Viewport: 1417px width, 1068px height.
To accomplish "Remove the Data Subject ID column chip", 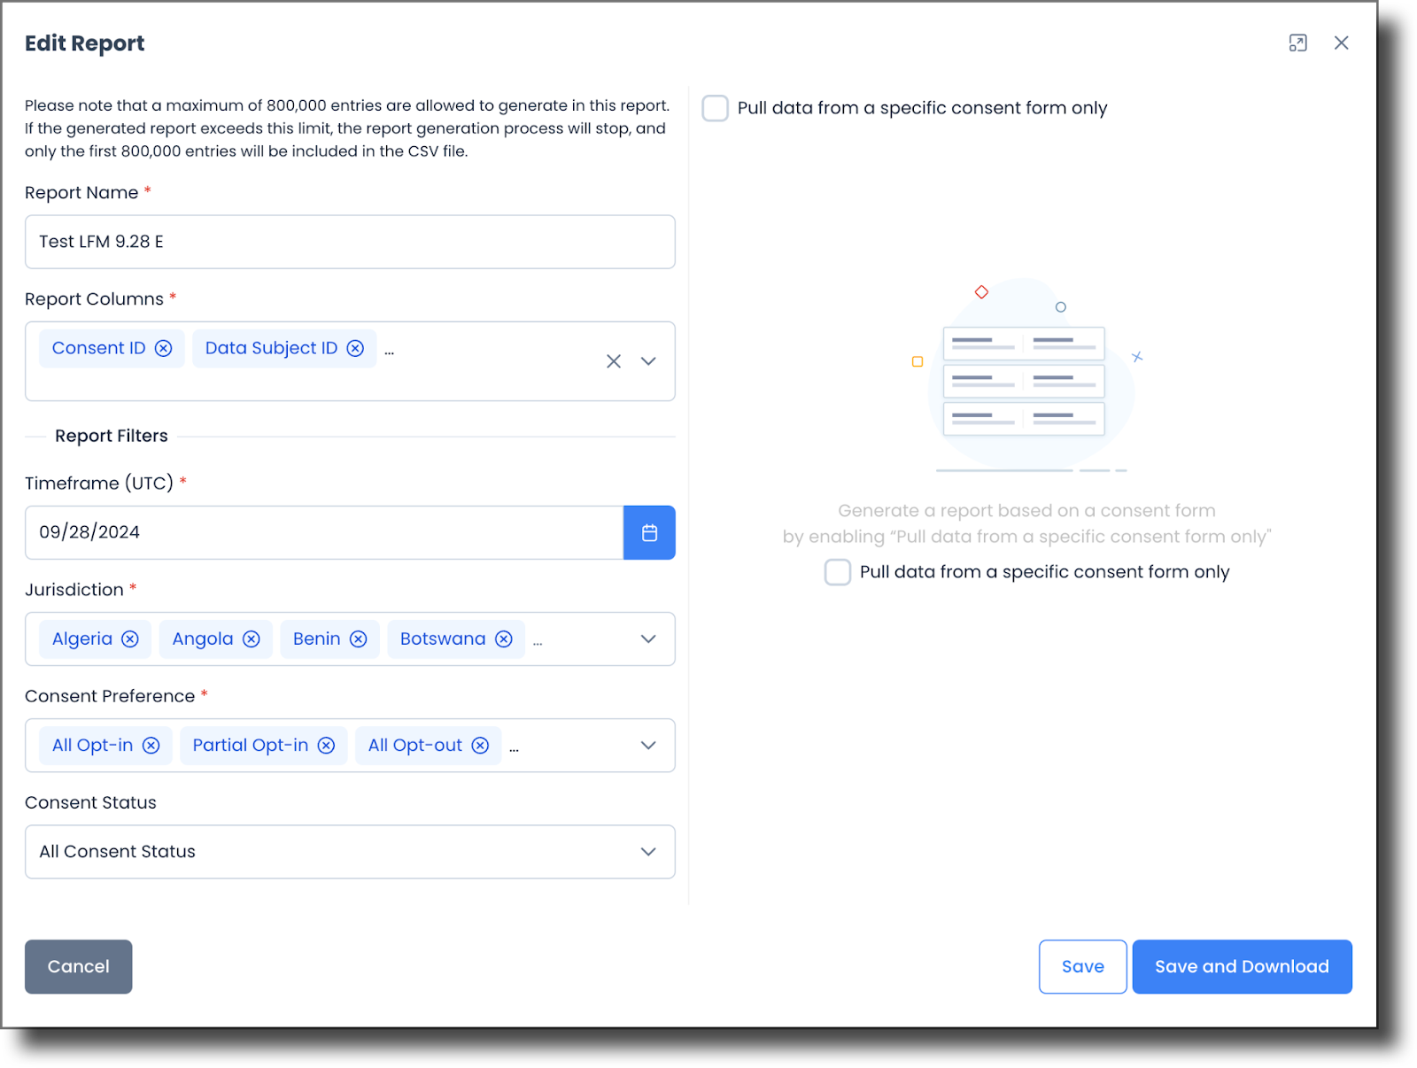I will pyautogui.click(x=355, y=348).
